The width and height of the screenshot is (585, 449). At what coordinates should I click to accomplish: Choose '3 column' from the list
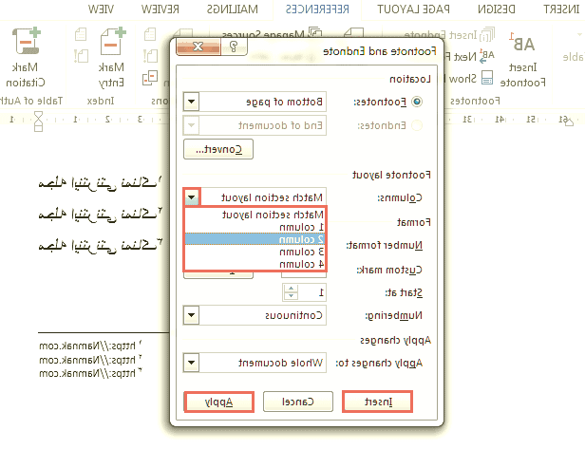[255, 253]
